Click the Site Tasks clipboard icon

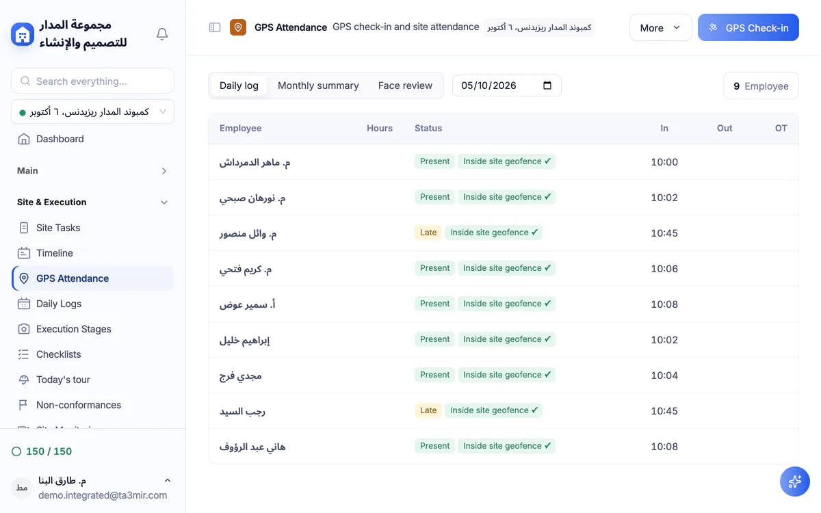pos(24,228)
